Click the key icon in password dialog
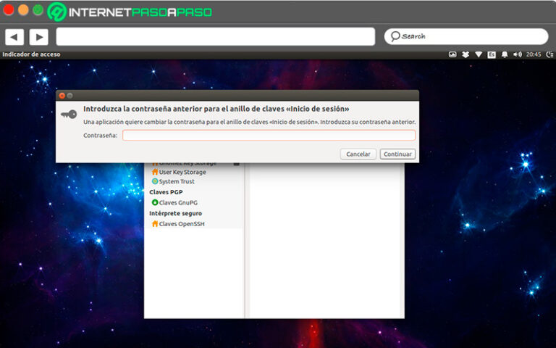Viewport: 556px width, 348px height. [69, 114]
